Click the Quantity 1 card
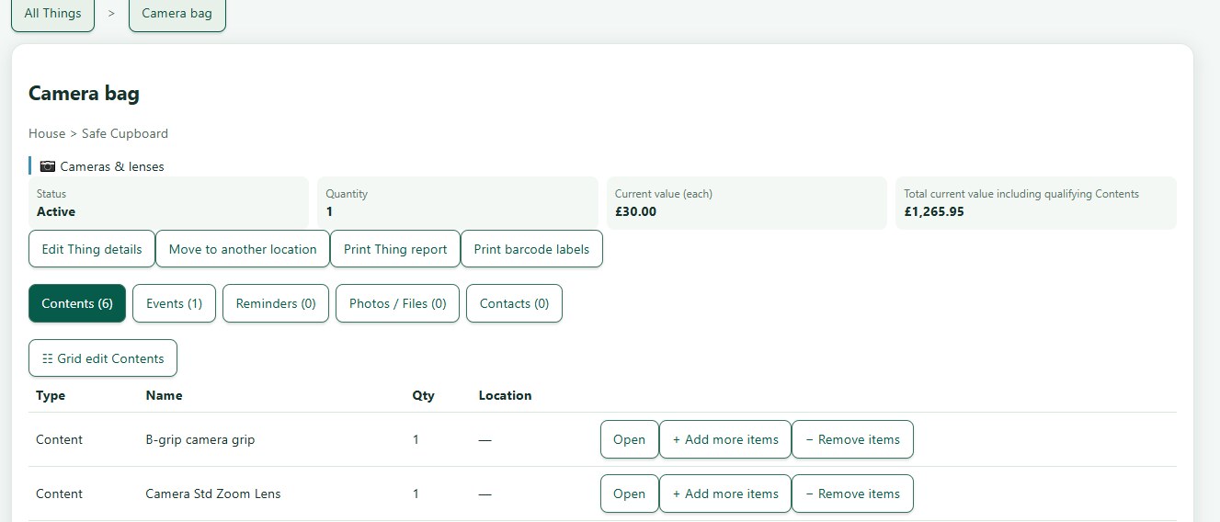 (x=458, y=203)
